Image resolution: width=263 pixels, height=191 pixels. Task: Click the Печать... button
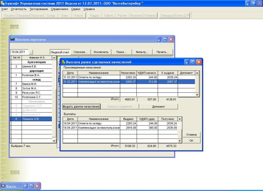(162, 52)
